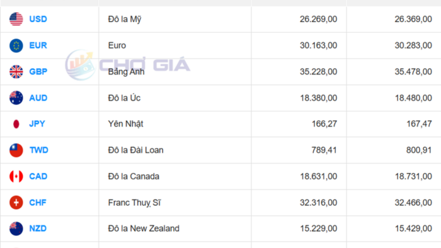The width and height of the screenshot is (441, 248).
Task: Click the CAD currency code link
Action: [x=38, y=176]
